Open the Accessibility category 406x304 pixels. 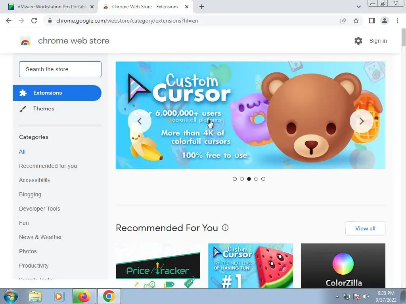[x=35, y=180]
